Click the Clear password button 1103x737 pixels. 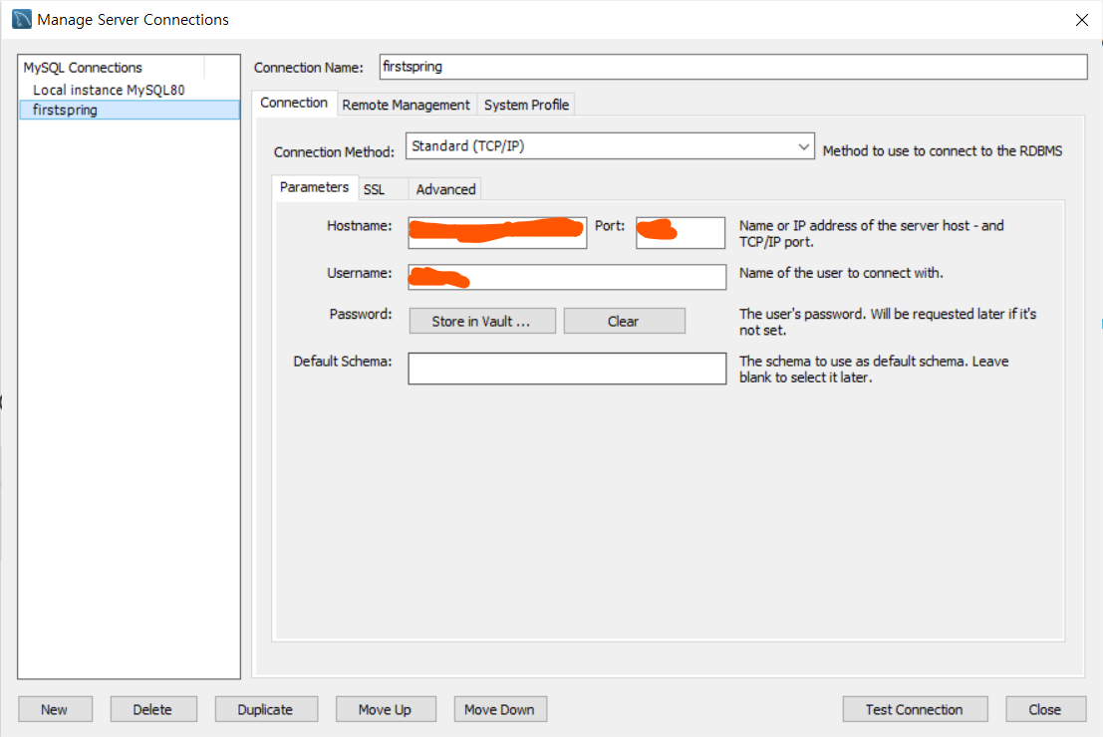tap(624, 322)
